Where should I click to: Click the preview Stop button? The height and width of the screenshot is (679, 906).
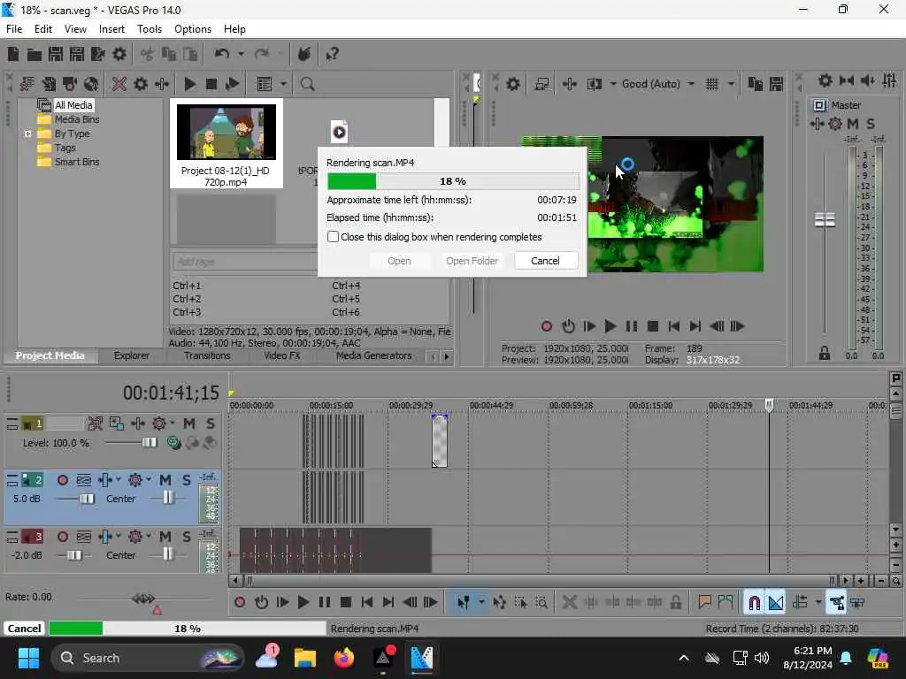653,327
